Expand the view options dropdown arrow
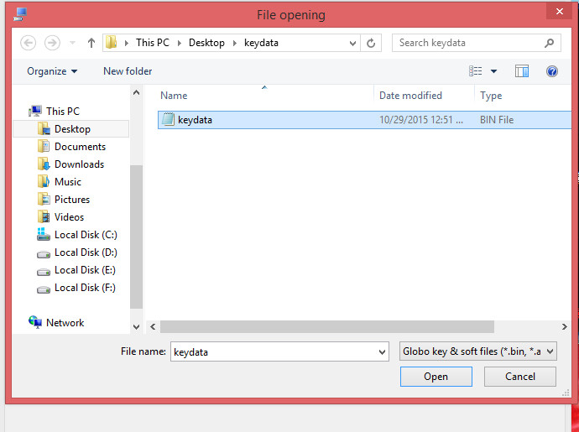Viewport: 579px width, 432px height. [x=493, y=71]
